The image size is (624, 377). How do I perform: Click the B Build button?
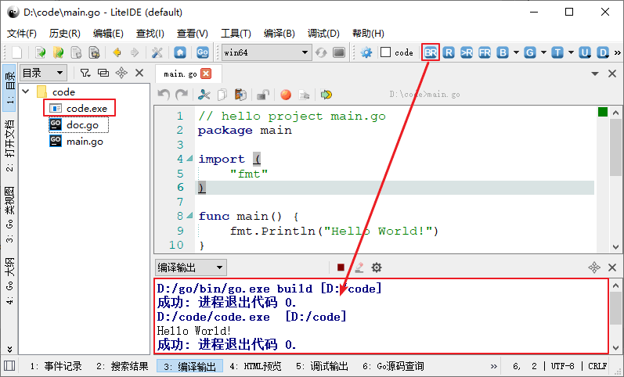pos(503,52)
